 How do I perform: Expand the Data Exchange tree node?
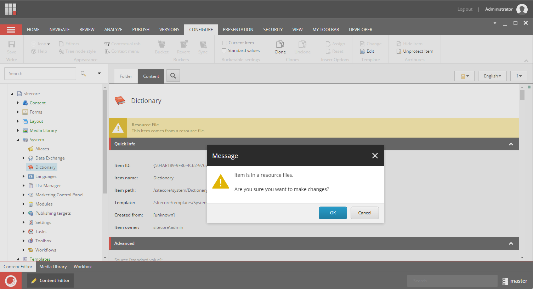[23, 158]
